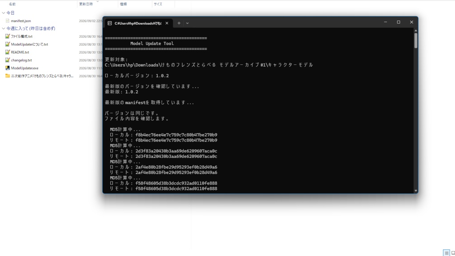Screen dimensions: 455x256
Task: Select the ファイル構成.txt file name
Action: pos(22,36)
